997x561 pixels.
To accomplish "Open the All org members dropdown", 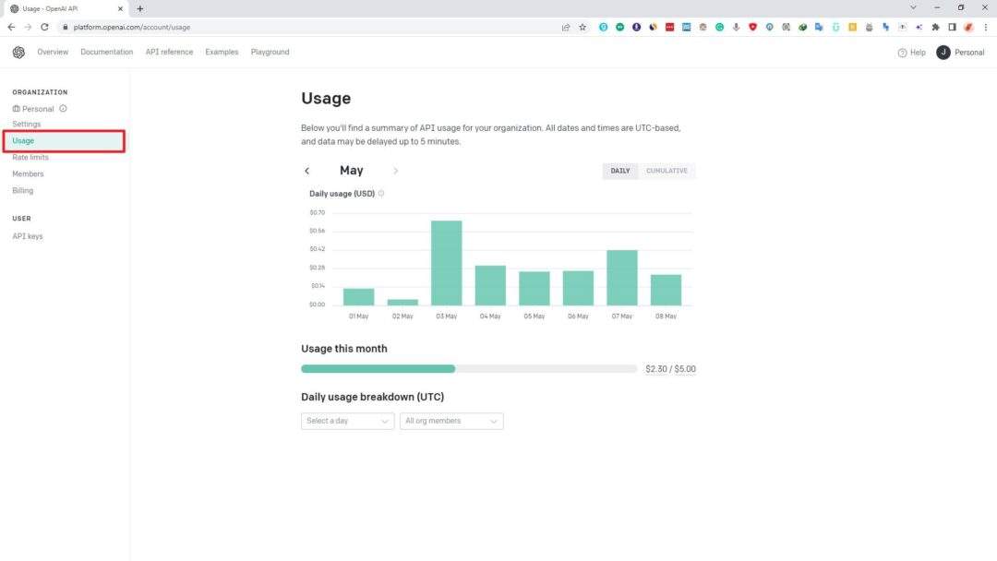I will coord(451,422).
